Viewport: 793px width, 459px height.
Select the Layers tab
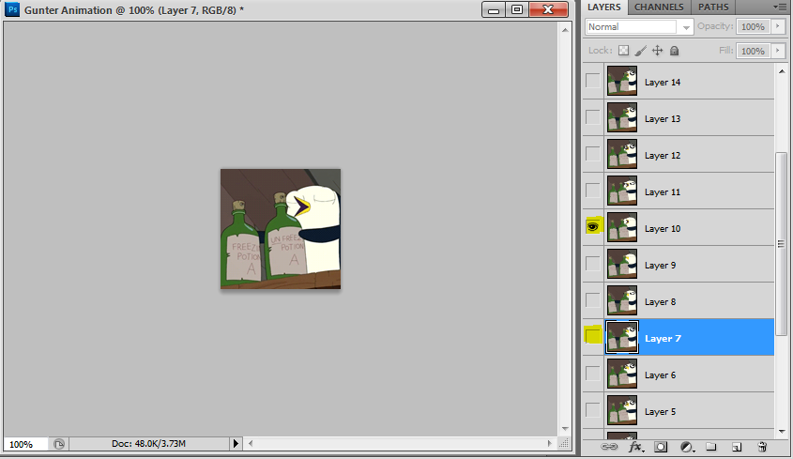(603, 8)
